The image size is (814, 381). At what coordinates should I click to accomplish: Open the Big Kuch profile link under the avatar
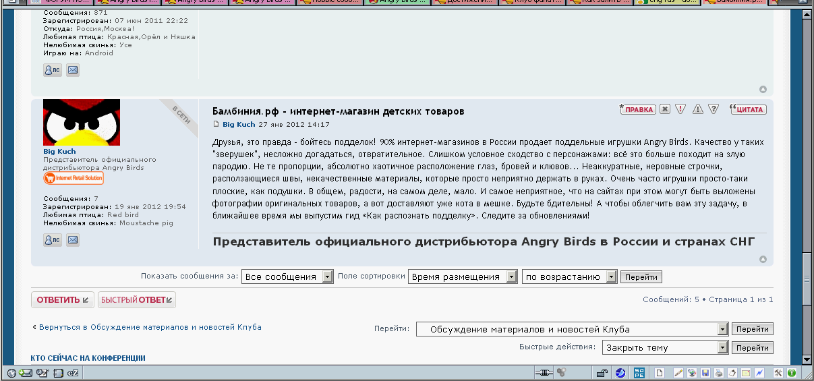[59, 152]
